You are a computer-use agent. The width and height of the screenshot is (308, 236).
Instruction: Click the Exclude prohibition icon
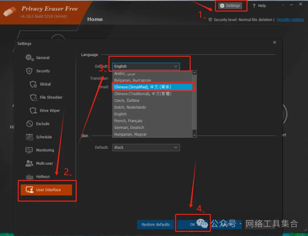[x=30, y=124]
